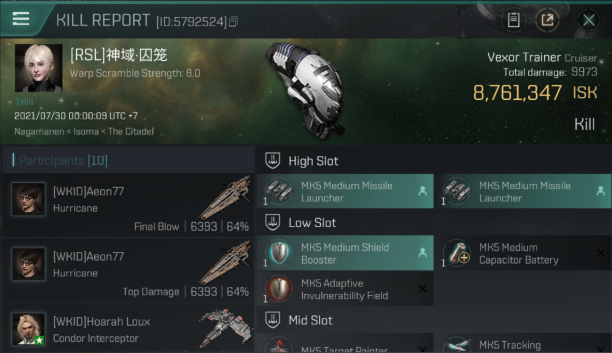This screenshot has width=612, height=353.
Task: Open the hamburger menu icon
Action: tap(21, 18)
